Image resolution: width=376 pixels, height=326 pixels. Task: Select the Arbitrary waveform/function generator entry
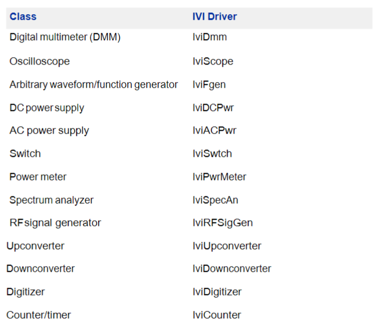[x=94, y=85]
